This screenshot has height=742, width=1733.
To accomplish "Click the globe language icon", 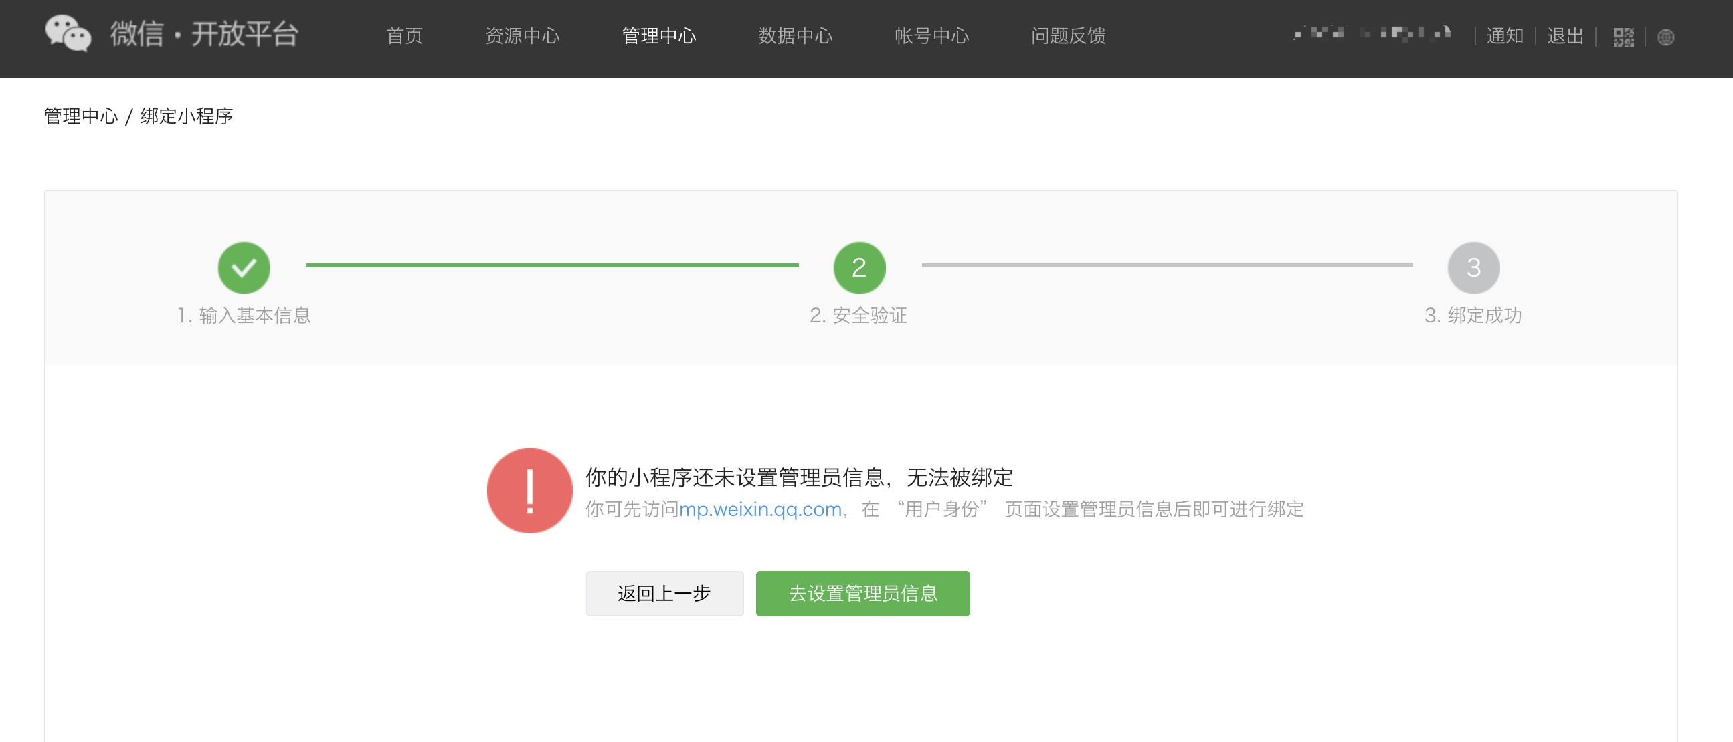I will [1665, 37].
